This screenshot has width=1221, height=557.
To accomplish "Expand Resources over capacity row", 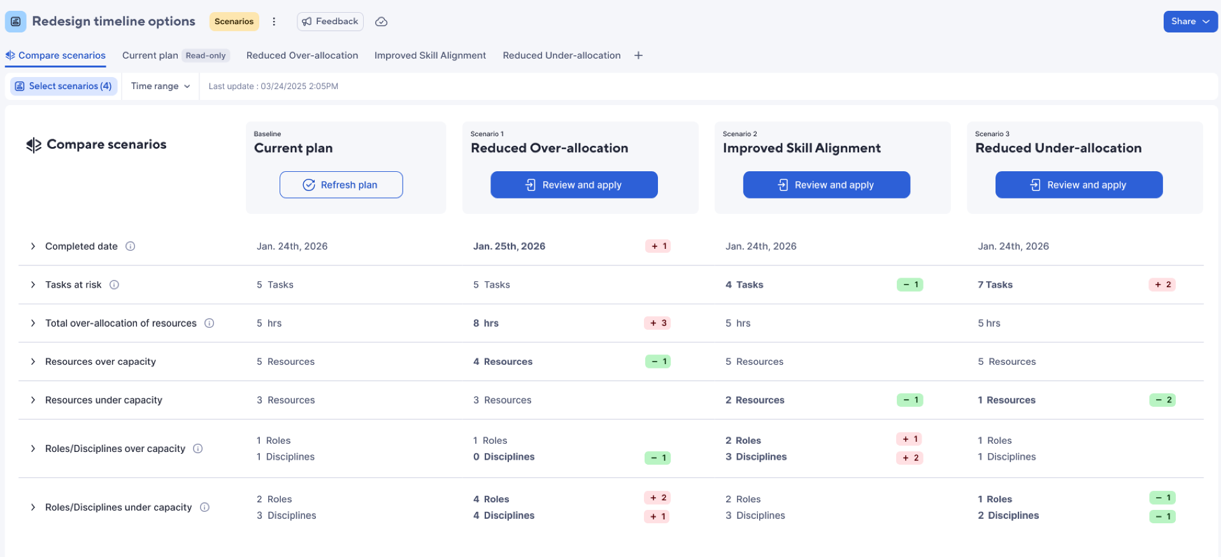I will coord(33,362).
